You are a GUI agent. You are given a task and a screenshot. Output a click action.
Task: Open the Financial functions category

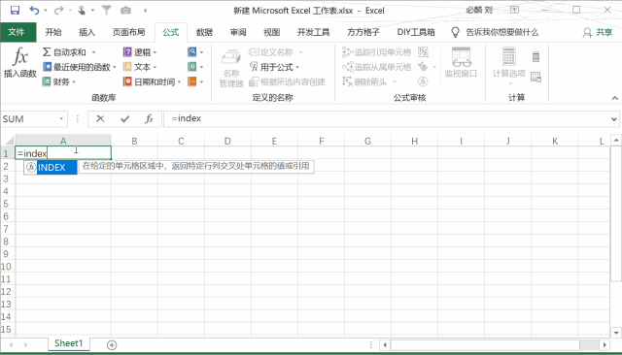(58, 81)
